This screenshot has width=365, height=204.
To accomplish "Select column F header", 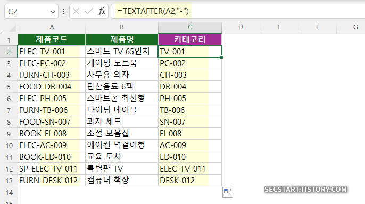I will tap(318, 27).
